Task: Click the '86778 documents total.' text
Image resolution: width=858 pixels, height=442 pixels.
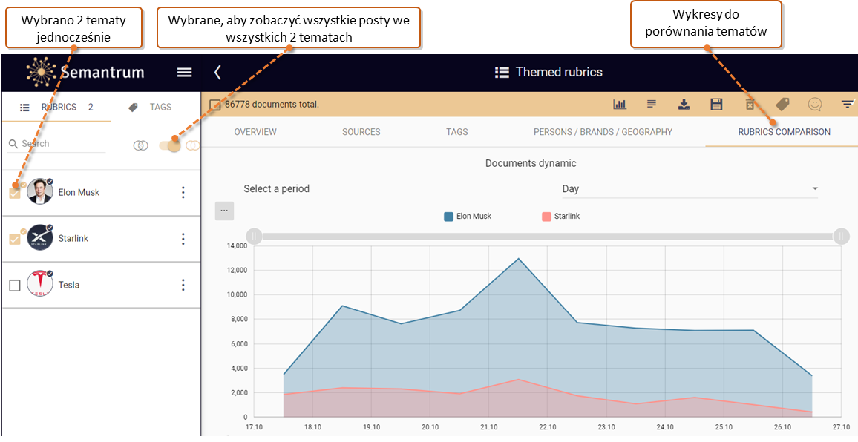Action: click(x=272, y=104)
